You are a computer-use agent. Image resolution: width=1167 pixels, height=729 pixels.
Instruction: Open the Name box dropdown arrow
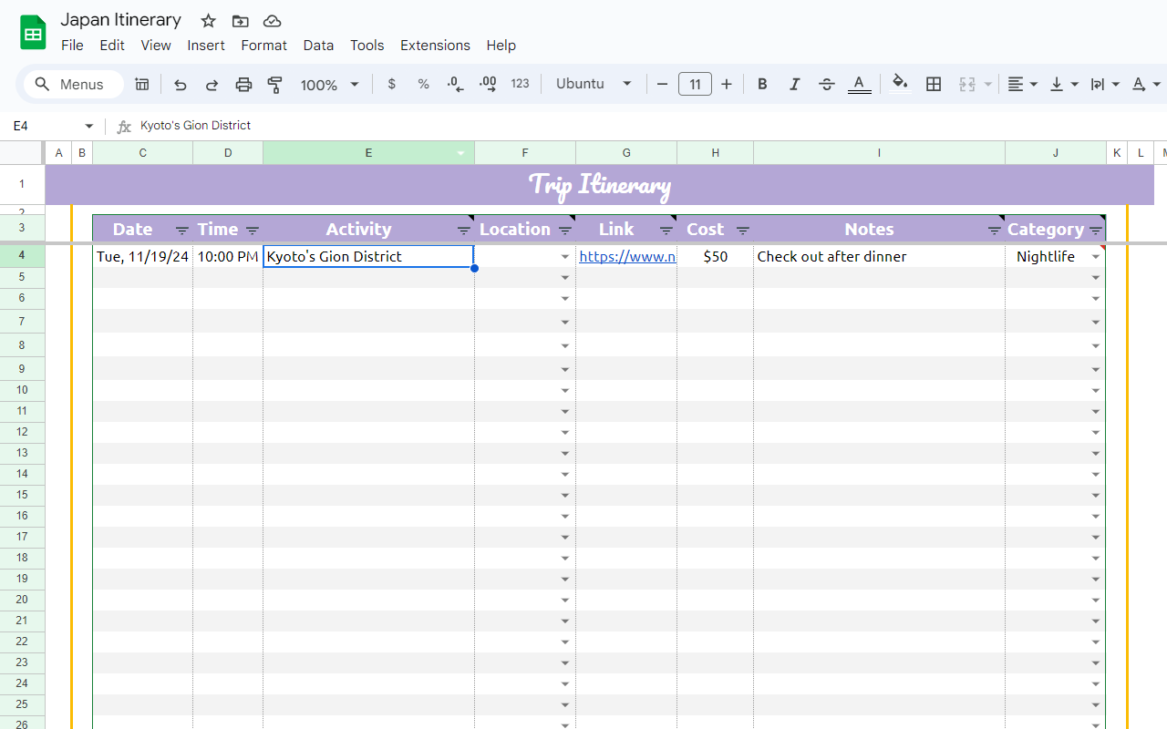tap(89, 126)
